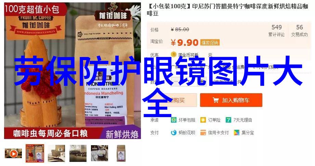315x166 pixels.
Task: Open the 56 交易成功 transactions count
Action: [299, 30]
